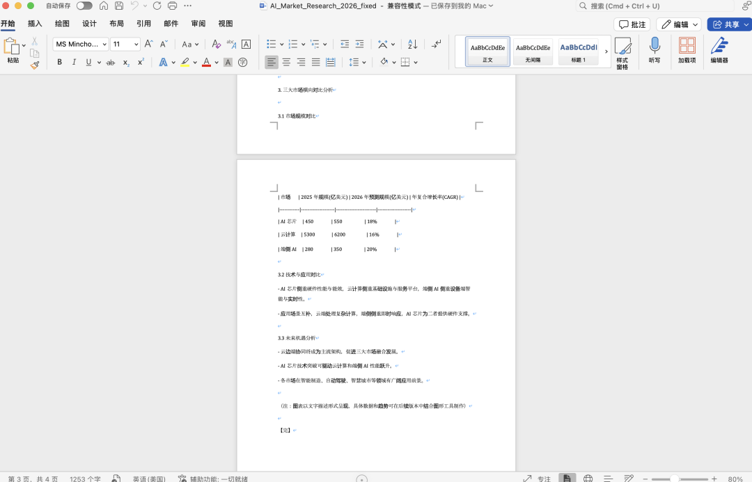Viewport: 752px width, 482px height.
Task: Expand the styles gallery chevron
Action: [x=606, y=51]
